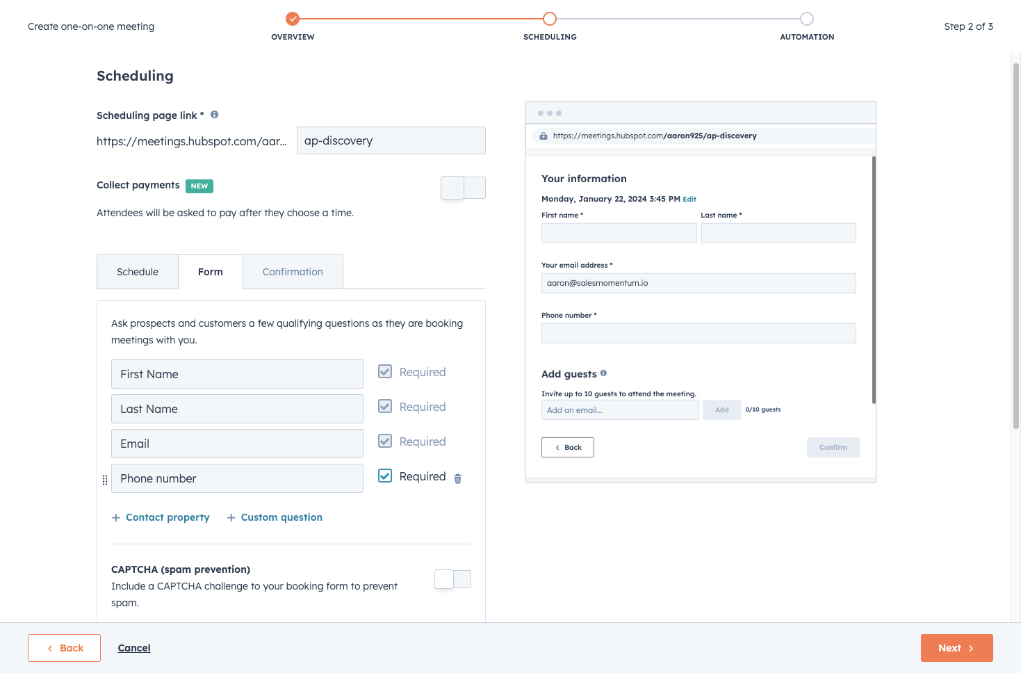Click the plus icon beside Contact property
This screenshot has height=673, width=1021.
(x=116, y=517)
